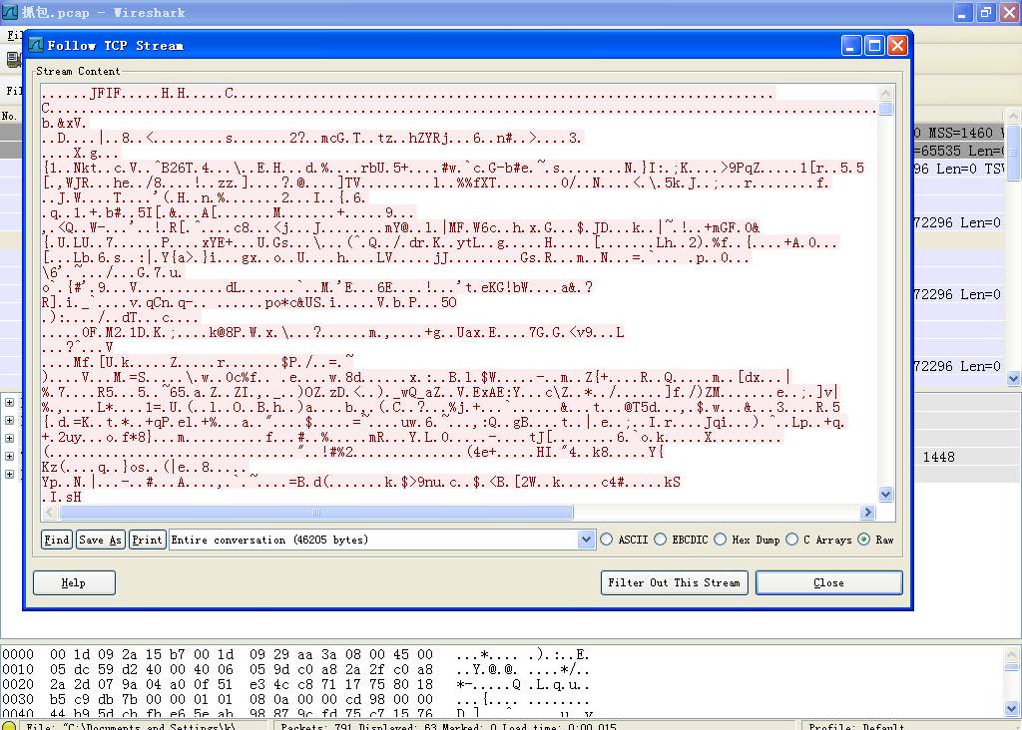Minimize the main Wireshark window
The height and width of the screenshot is (730, 1022).
point(963,12)
